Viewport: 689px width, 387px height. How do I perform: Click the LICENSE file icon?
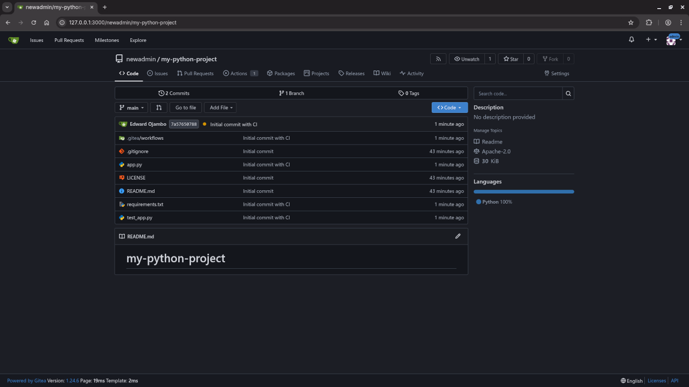(122, 178)
